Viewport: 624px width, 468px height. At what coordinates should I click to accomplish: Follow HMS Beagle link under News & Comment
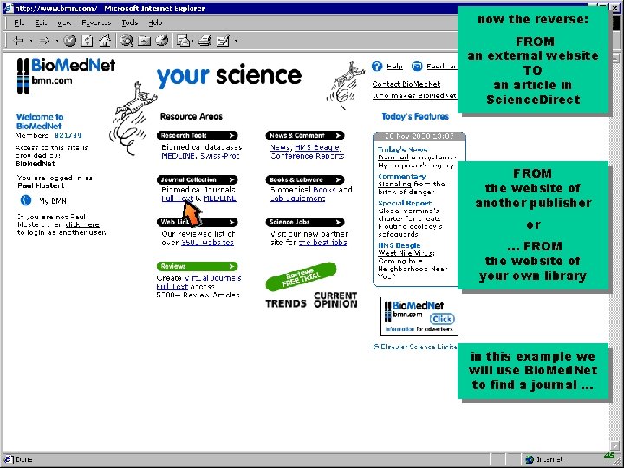click(317, 147)
